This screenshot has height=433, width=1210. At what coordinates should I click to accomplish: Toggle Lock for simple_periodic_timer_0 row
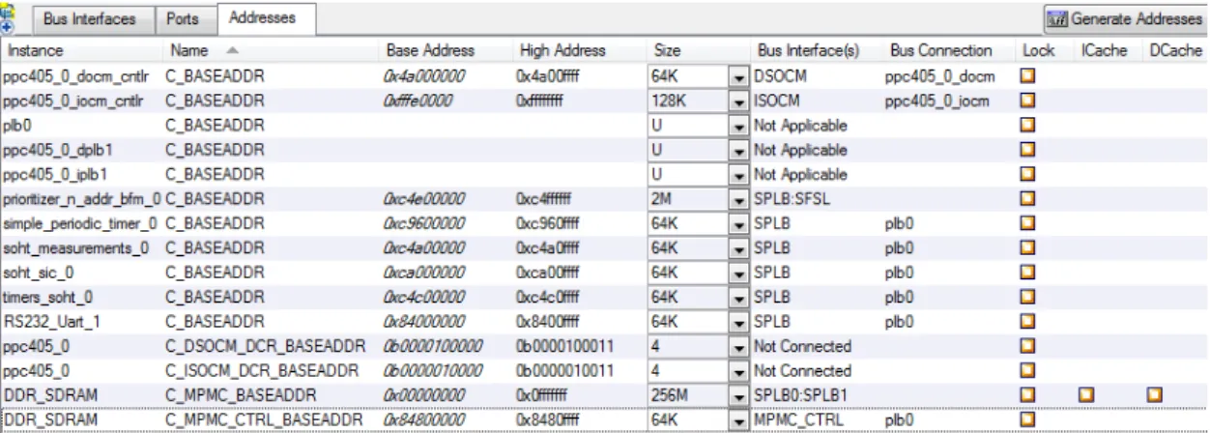pos(1028,222)
